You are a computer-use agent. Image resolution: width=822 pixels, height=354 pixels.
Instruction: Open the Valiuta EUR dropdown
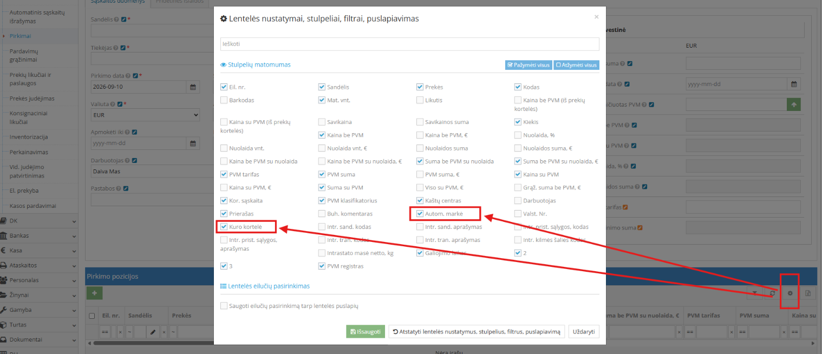pyautogui.click(x=145, y=115)
